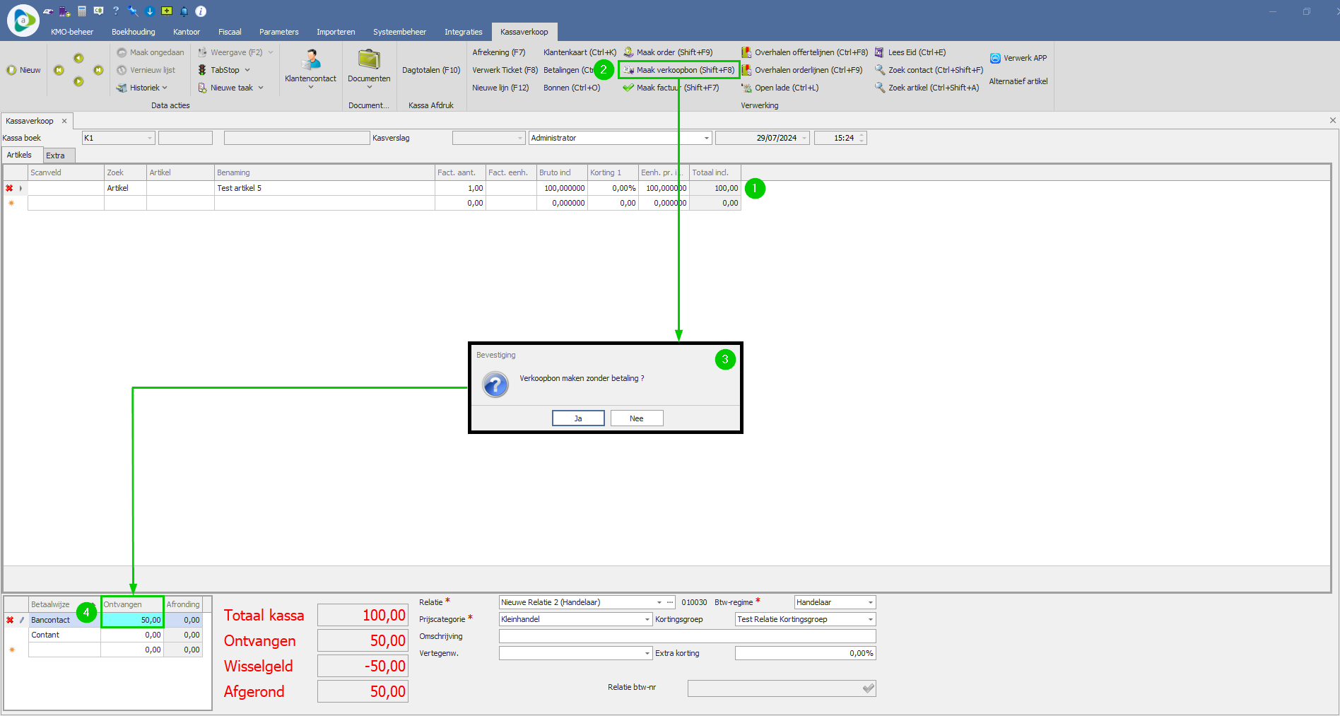Click the Verwerk APP icon

[995, 58]
